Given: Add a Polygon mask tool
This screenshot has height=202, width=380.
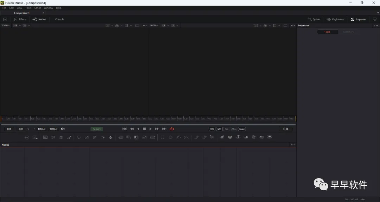Looking at the screenshot, I should click(x=178, y=137).
